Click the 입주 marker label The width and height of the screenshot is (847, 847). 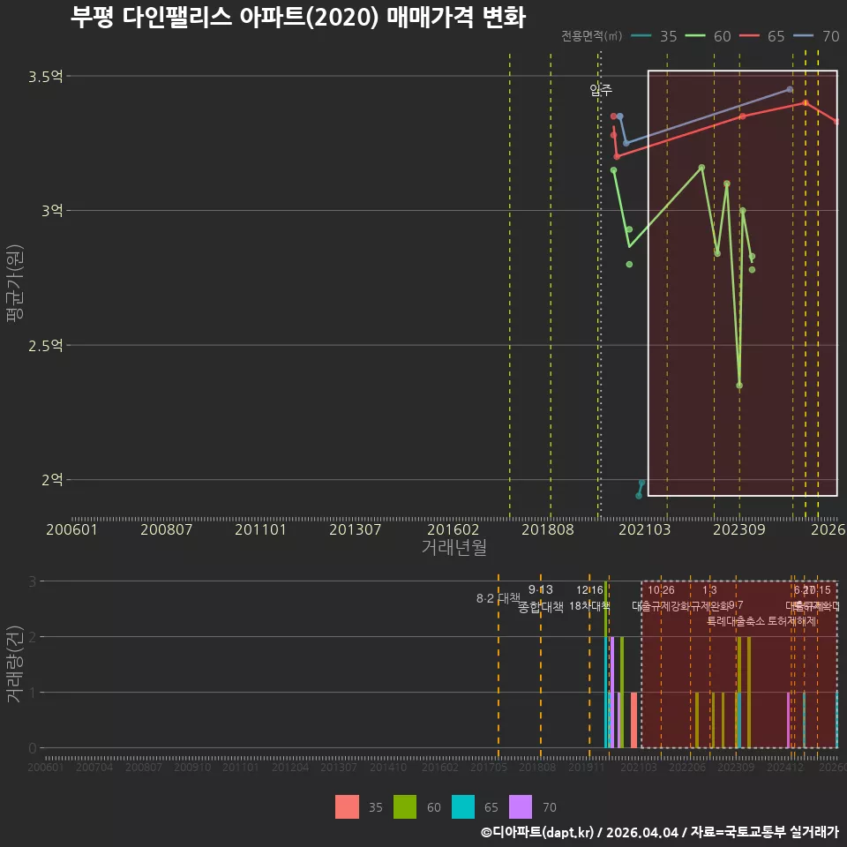pyautogui.click(x=601, y=90)
